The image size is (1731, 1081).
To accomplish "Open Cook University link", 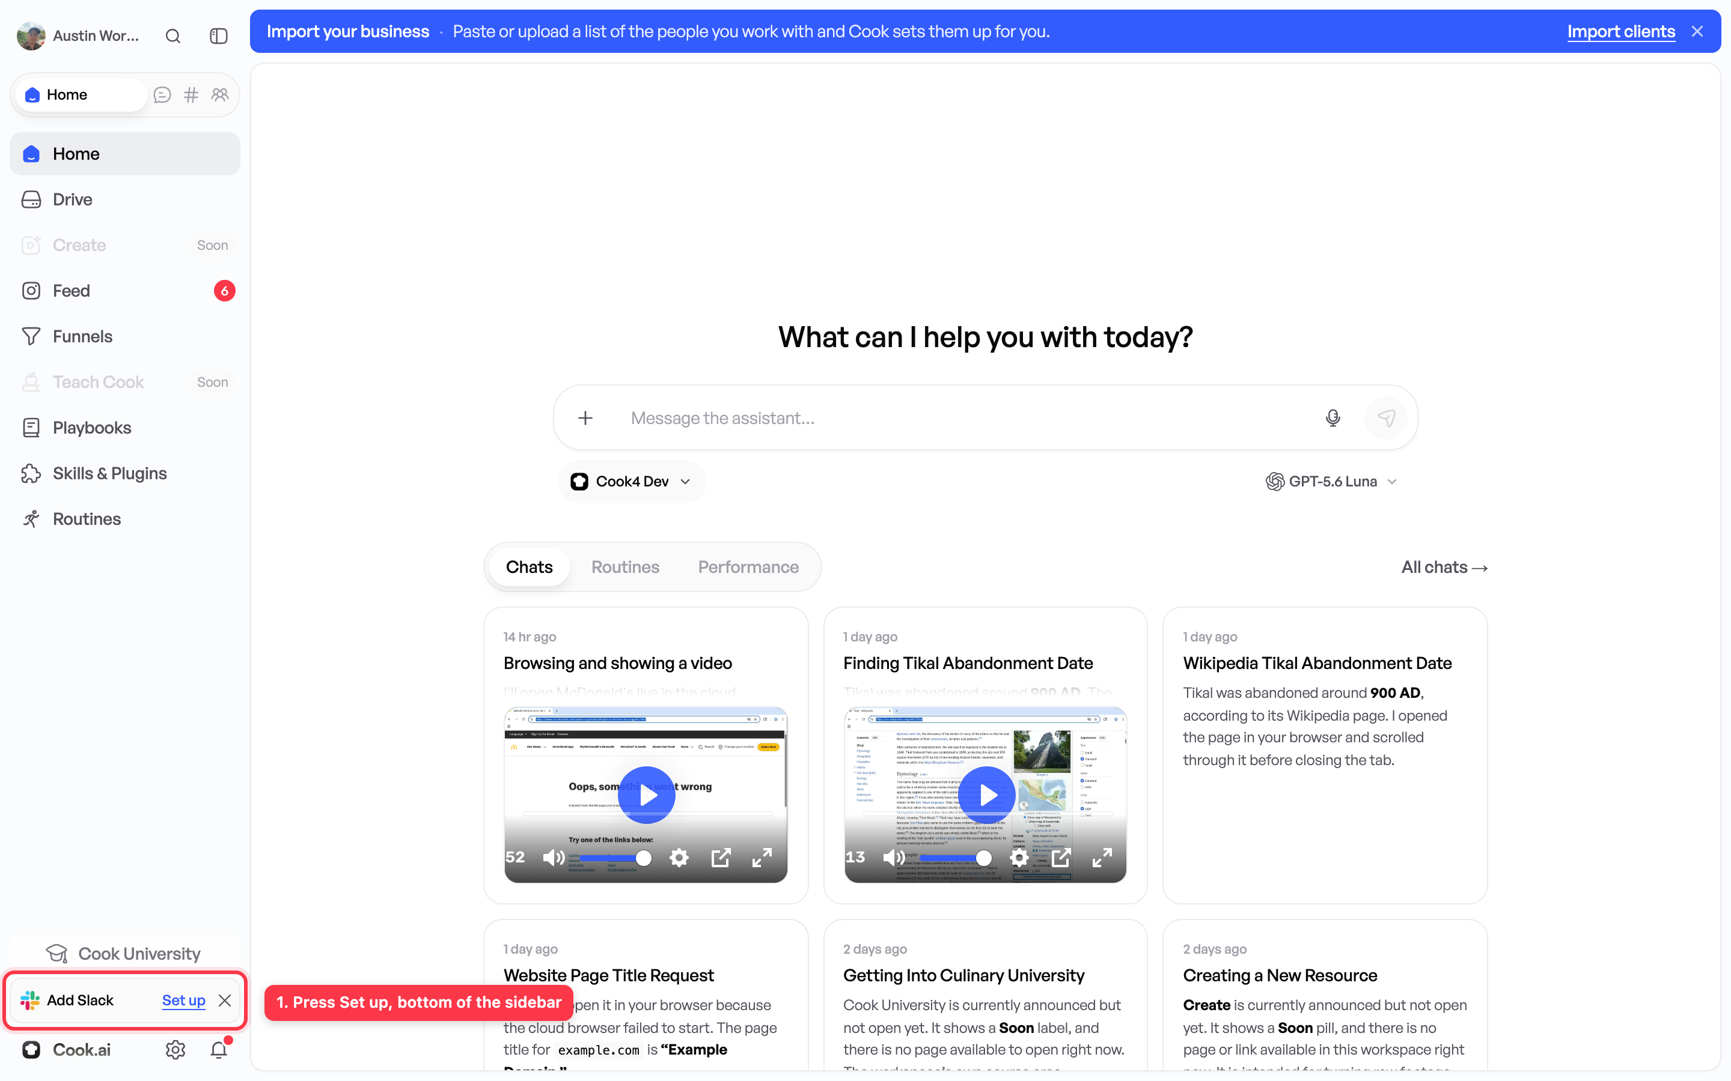I will click(x=124, y=954).
